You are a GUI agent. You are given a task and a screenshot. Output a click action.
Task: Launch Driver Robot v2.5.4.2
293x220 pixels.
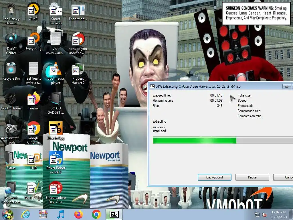pyautogui.click(x=56, y=163)
